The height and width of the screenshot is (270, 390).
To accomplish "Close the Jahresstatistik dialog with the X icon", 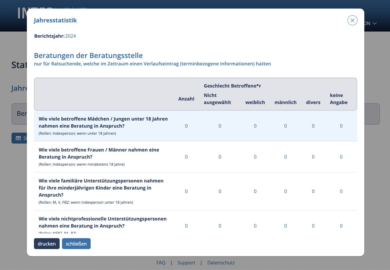I will (x=352, y=20).
